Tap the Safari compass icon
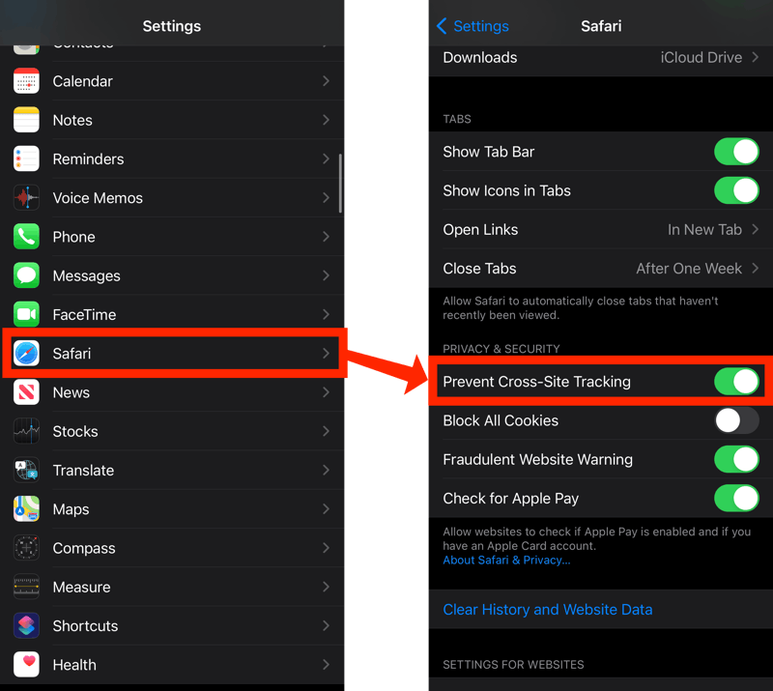This screenshot has height=691, width=773. click(26, 354)
